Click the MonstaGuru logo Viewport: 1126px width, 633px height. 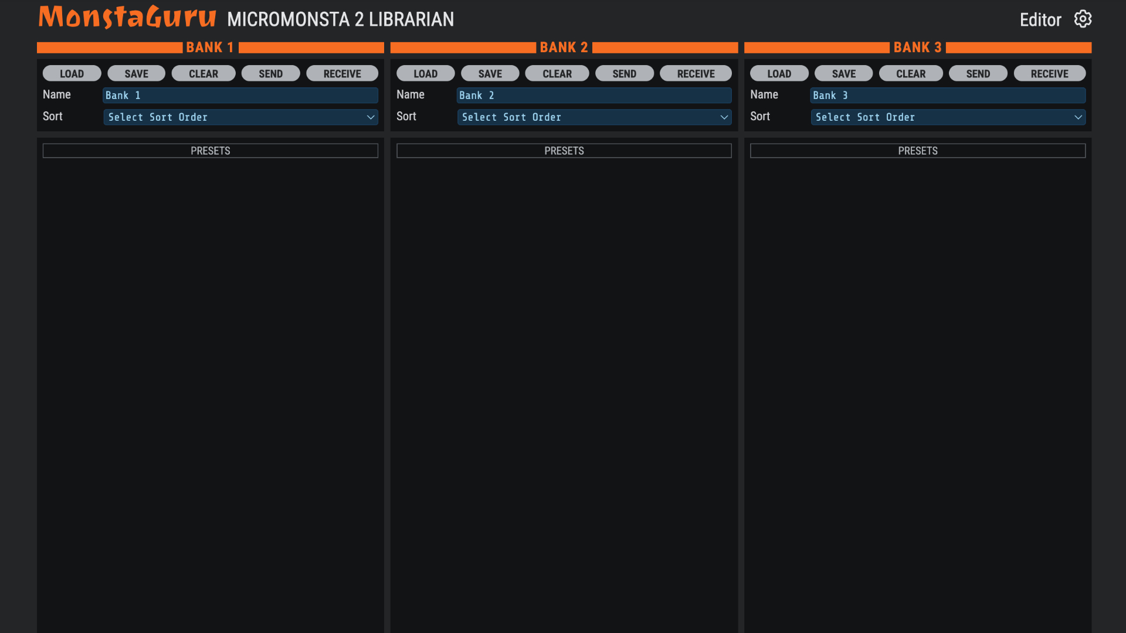tap(127, 17)
